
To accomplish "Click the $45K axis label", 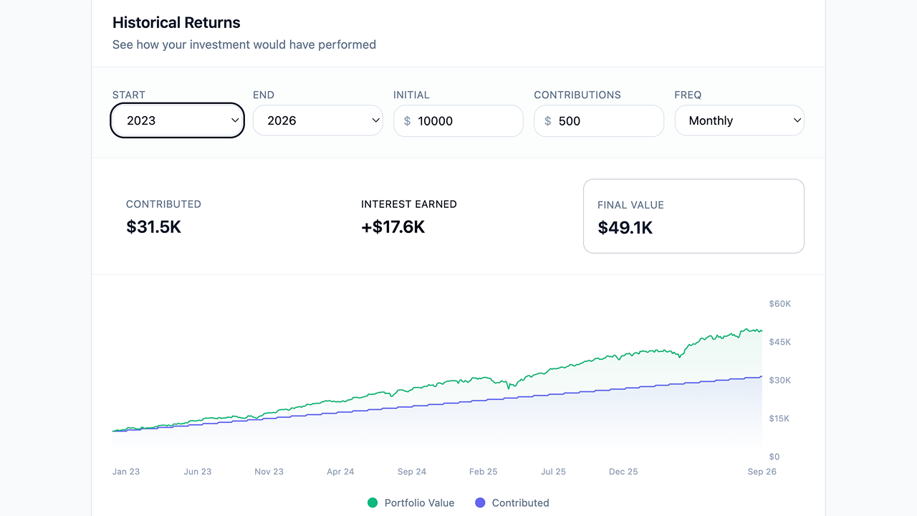I will pos(779,342).
